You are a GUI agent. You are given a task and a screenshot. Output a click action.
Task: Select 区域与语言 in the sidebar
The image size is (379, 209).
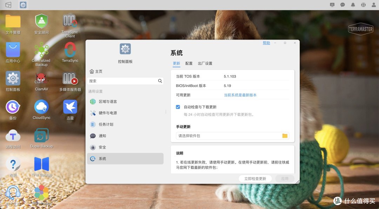point(125,101)
